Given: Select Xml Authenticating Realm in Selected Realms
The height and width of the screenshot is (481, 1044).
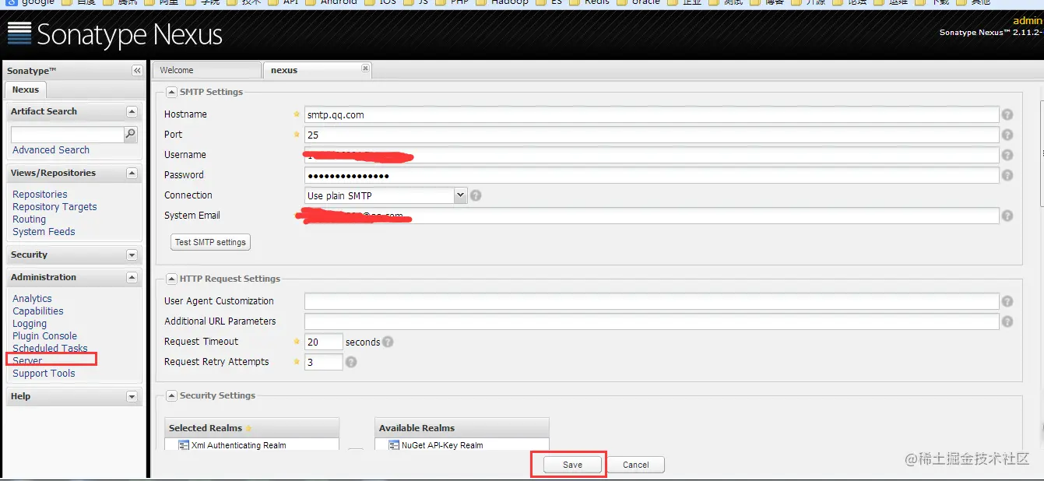Looking at the screenshot, I should click(x=251, y=445).
